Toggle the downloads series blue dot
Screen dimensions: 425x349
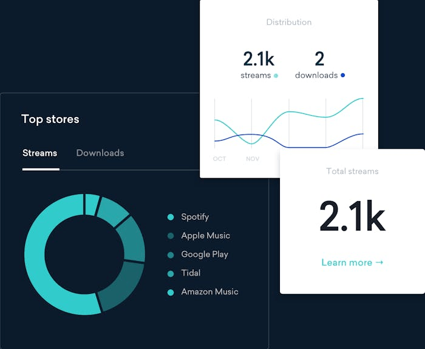343,75
